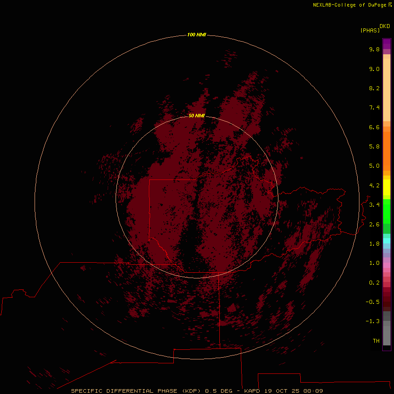
Task: Click the -1.3 scale label
Action: (x=373, y=322)
